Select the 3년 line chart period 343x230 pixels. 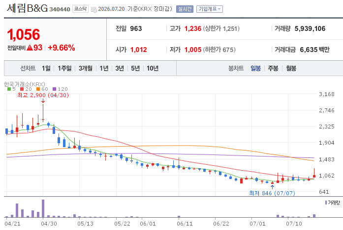tap(120, 68)
